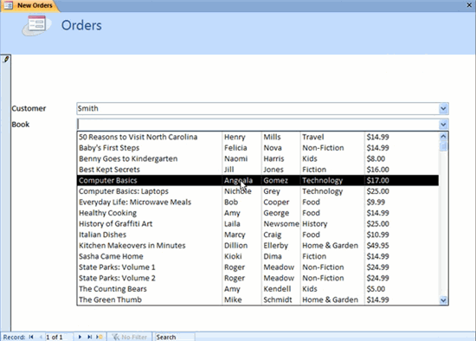Open the Customer combo box dropdown arrow
The width and height of the screenshot is (476, 341).
pos(443,108)
